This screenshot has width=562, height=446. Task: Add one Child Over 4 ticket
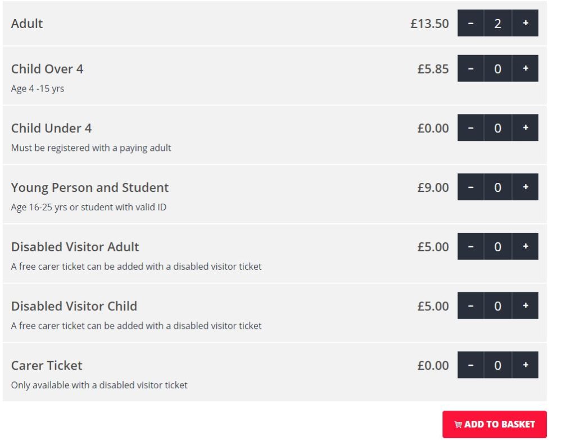tap(525, 68)
